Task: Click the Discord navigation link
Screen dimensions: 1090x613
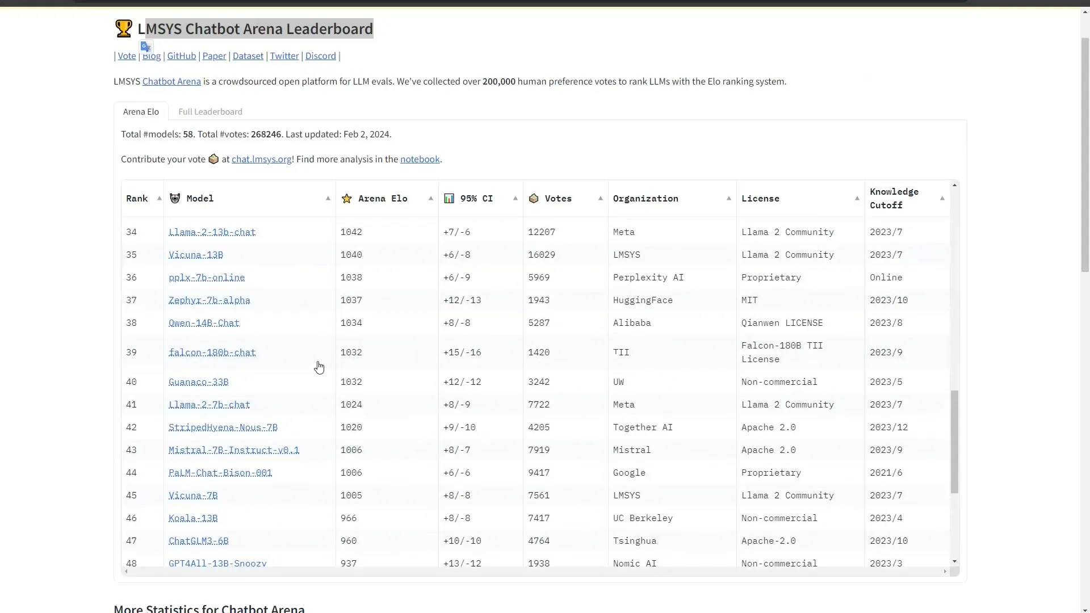Action: pyautogui.click(x=320, y=56)
